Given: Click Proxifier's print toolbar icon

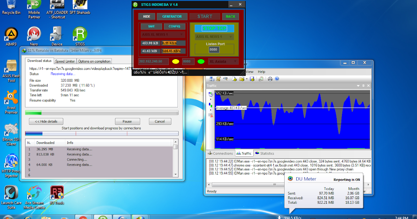Looking at the screenshot, I should point(270,79).
